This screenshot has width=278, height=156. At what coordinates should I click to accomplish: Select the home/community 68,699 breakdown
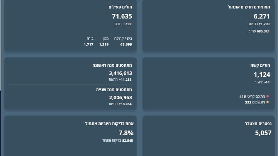coord(126,44)
